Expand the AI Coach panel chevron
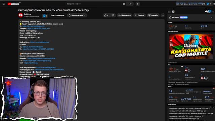Screen dimensions: 215x121 212,17
